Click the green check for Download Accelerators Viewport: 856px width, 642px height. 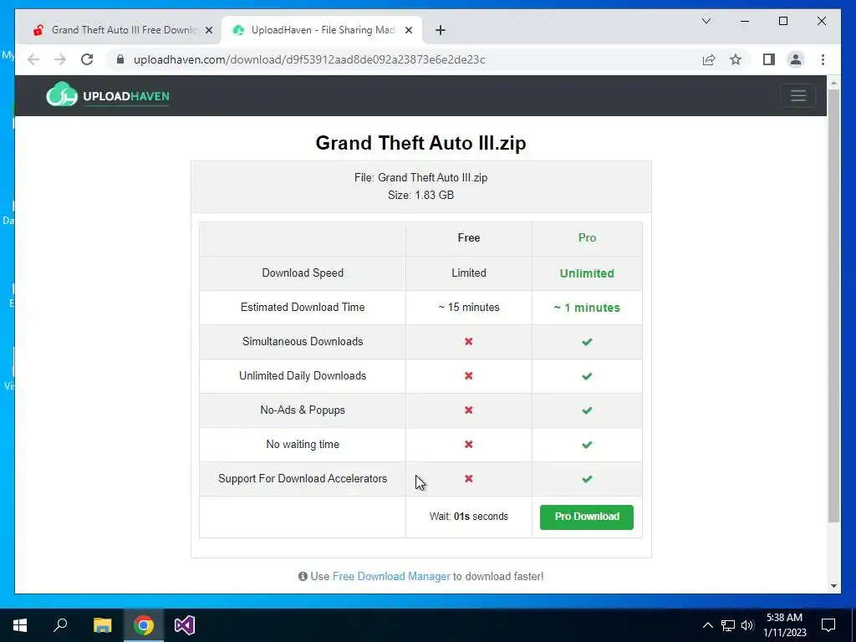click(x=587, y=479)
